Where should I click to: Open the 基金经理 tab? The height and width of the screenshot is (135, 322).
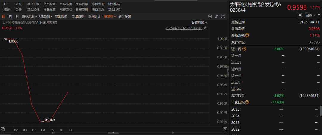[x=33, y=9]
